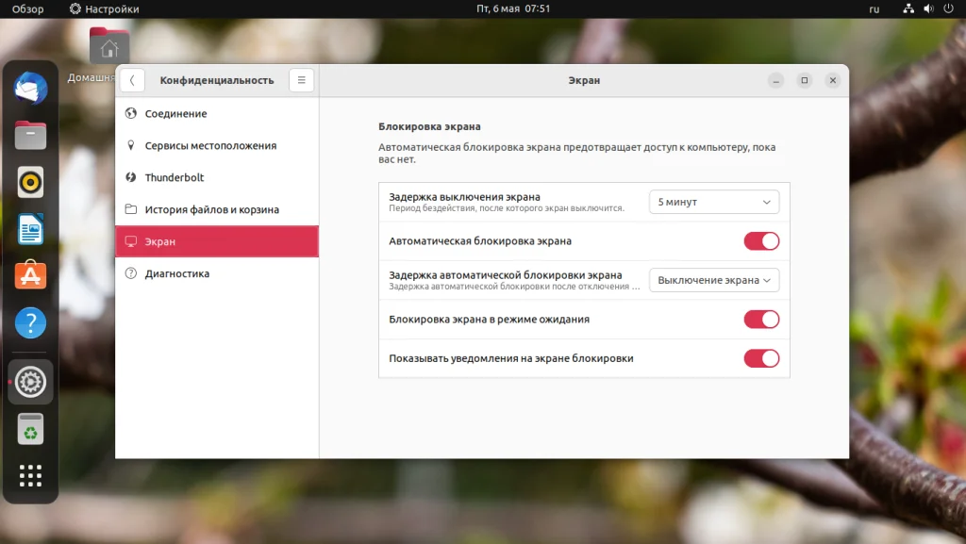Click the Show Applications grid icon
This screenshot has width=966, height=544.
point(29,475)
